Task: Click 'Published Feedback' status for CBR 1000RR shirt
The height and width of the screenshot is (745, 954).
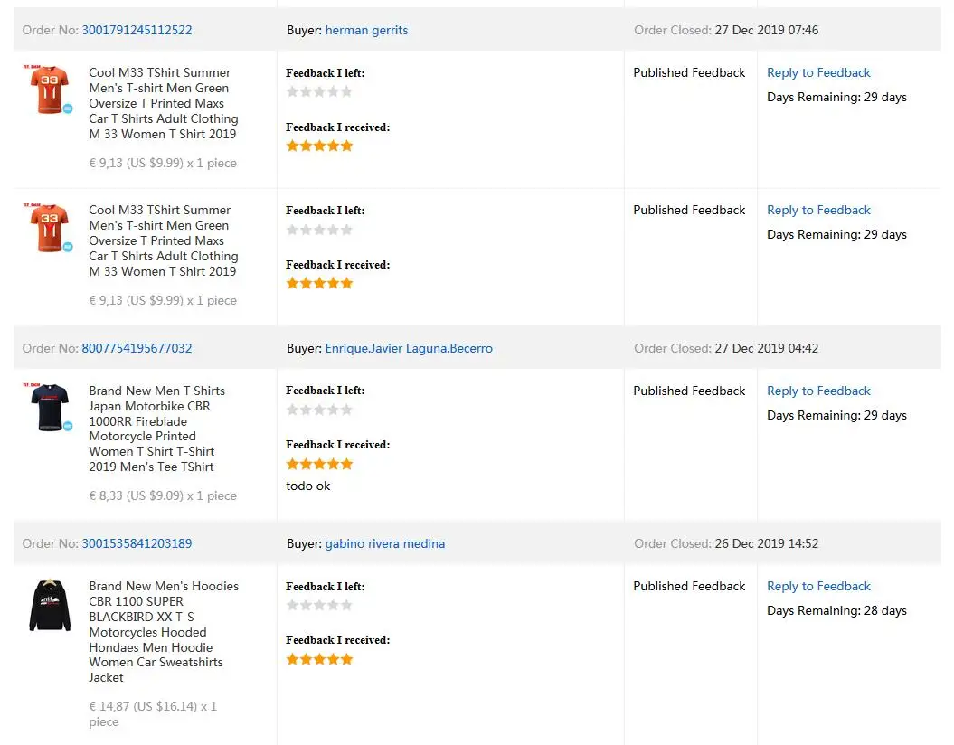Action: click(689, 391)
